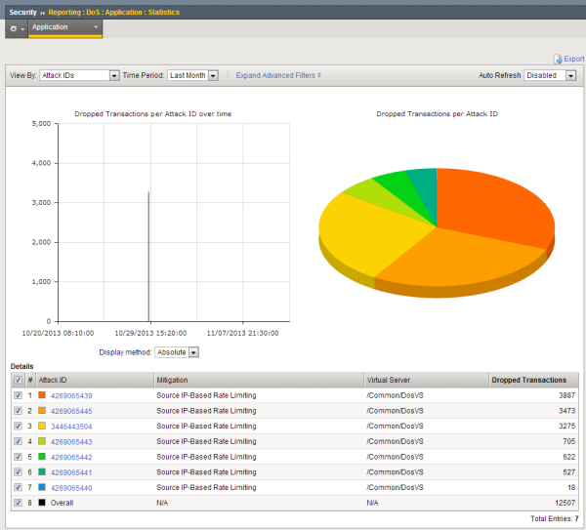Viewport: 586px width, 530px height.
Task: Change the Display method dropdown
Action: [x=177, y=352]
